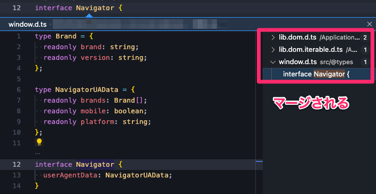Collapse the window.d.ts references group

[x=273, y=62]
